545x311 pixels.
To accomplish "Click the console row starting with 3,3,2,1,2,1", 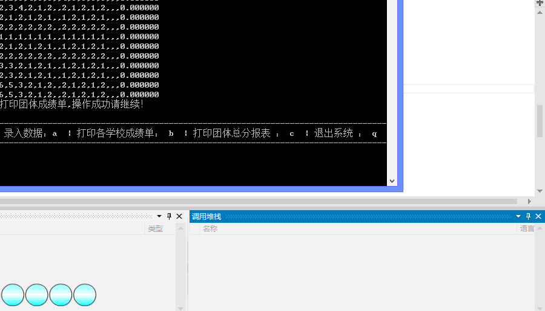I will coord(79,66).
